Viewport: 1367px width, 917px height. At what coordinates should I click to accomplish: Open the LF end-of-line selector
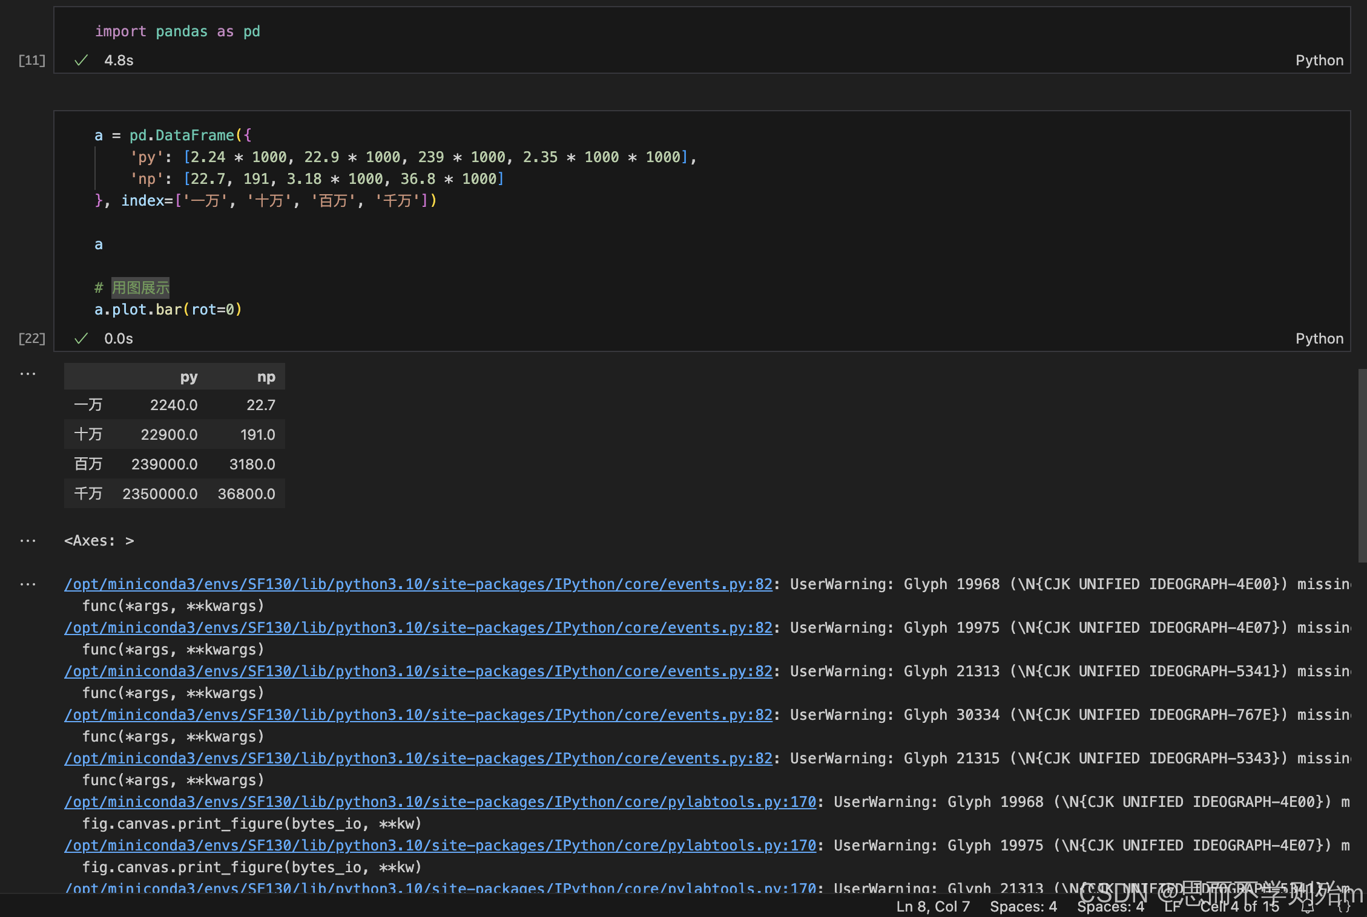1172,907
